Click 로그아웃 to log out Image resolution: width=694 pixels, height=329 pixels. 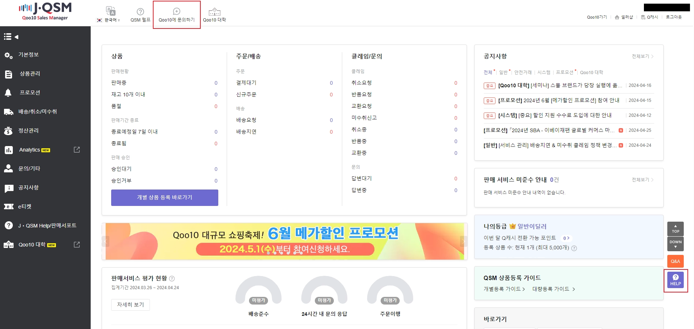[x=674, y=17]
